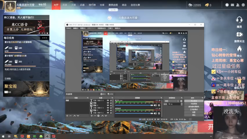Pop out the controls dock panel
The width and height of the screenshot is (247, 139).
point(202,98)
